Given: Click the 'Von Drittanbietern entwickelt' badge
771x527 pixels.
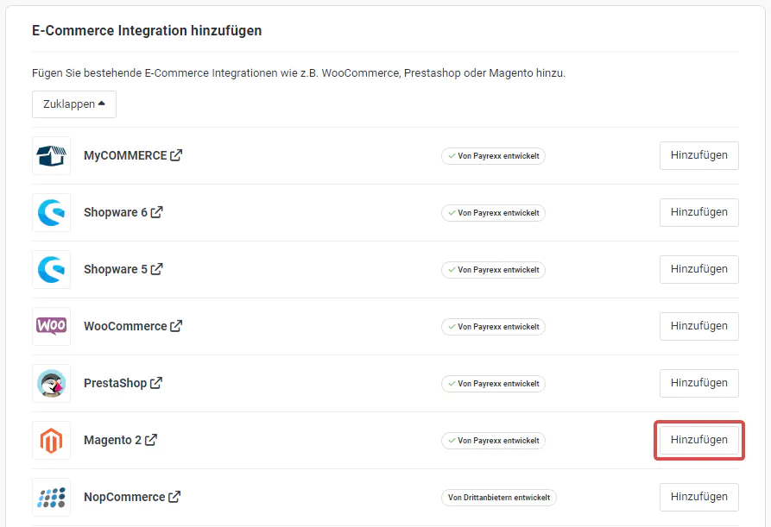Looking at the screenshot, I should tap(499, 498).
